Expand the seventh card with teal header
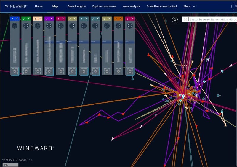Screen dimensions: 237x167 tap(82, 19)
